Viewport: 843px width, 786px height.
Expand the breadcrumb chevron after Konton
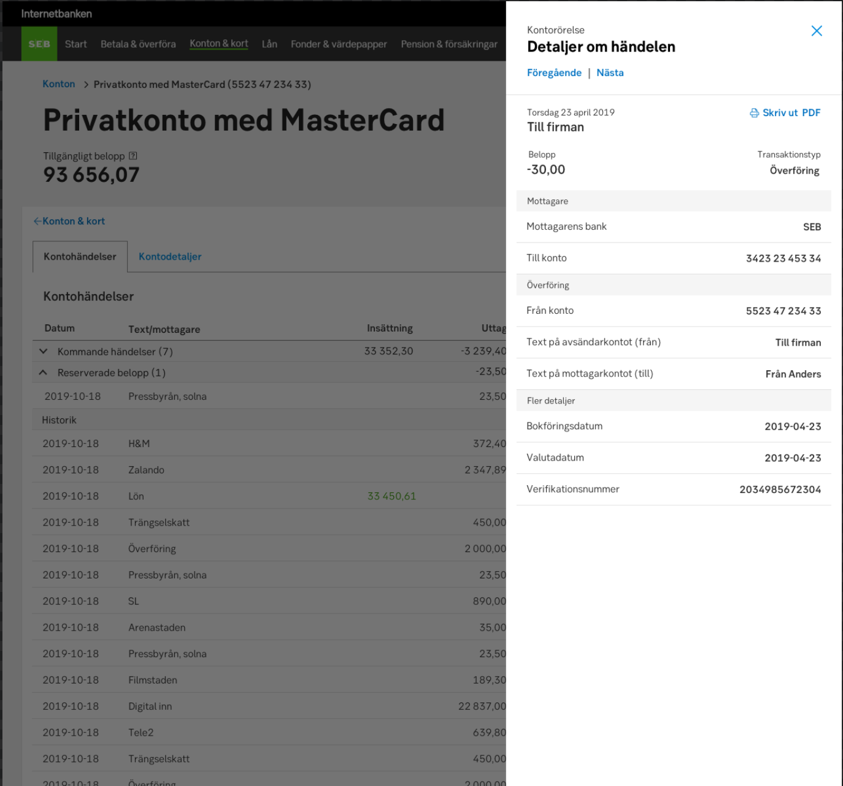86,84
